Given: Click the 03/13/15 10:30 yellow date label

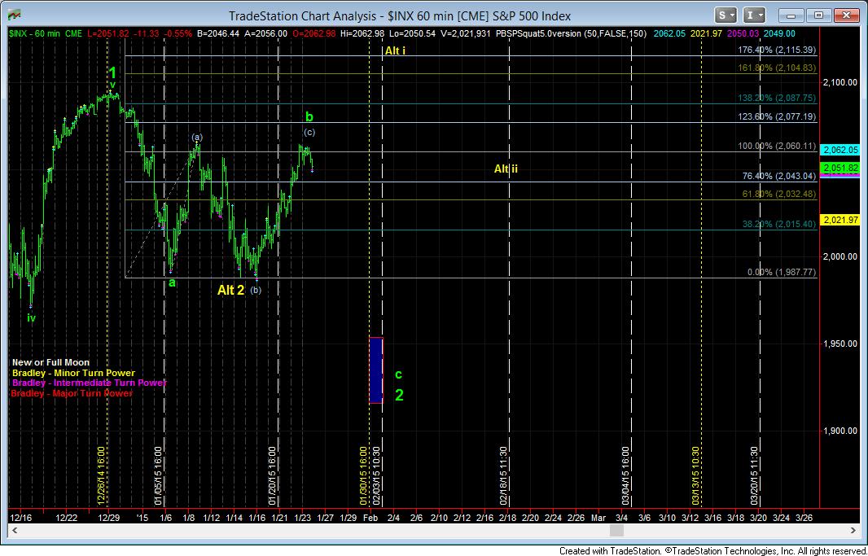Looking at the screenshot, I should coord(696,475).
